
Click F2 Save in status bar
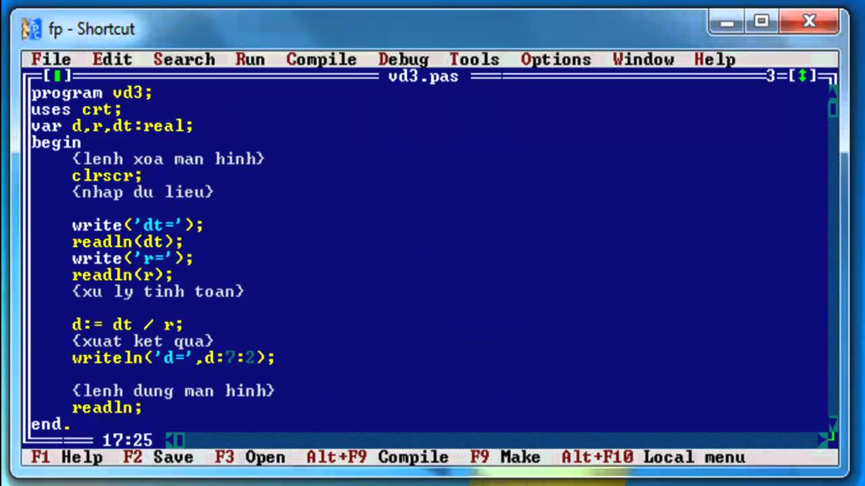tap(158, 457)
